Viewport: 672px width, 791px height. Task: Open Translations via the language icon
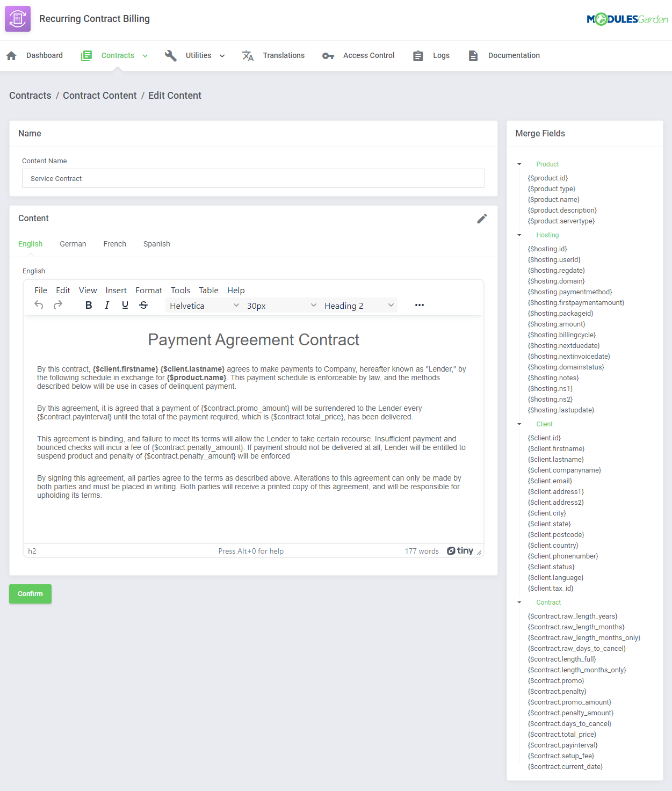point(248,55)
